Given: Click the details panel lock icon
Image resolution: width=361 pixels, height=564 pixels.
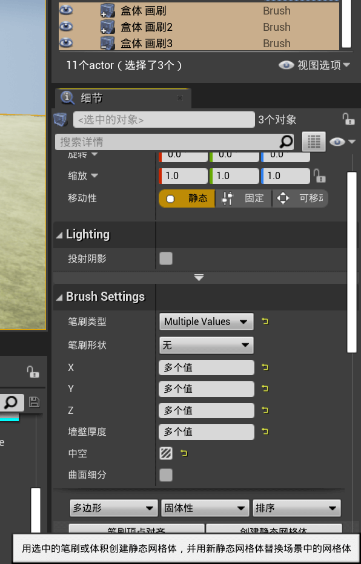Looking at the screenshot, I should [348, 119].
